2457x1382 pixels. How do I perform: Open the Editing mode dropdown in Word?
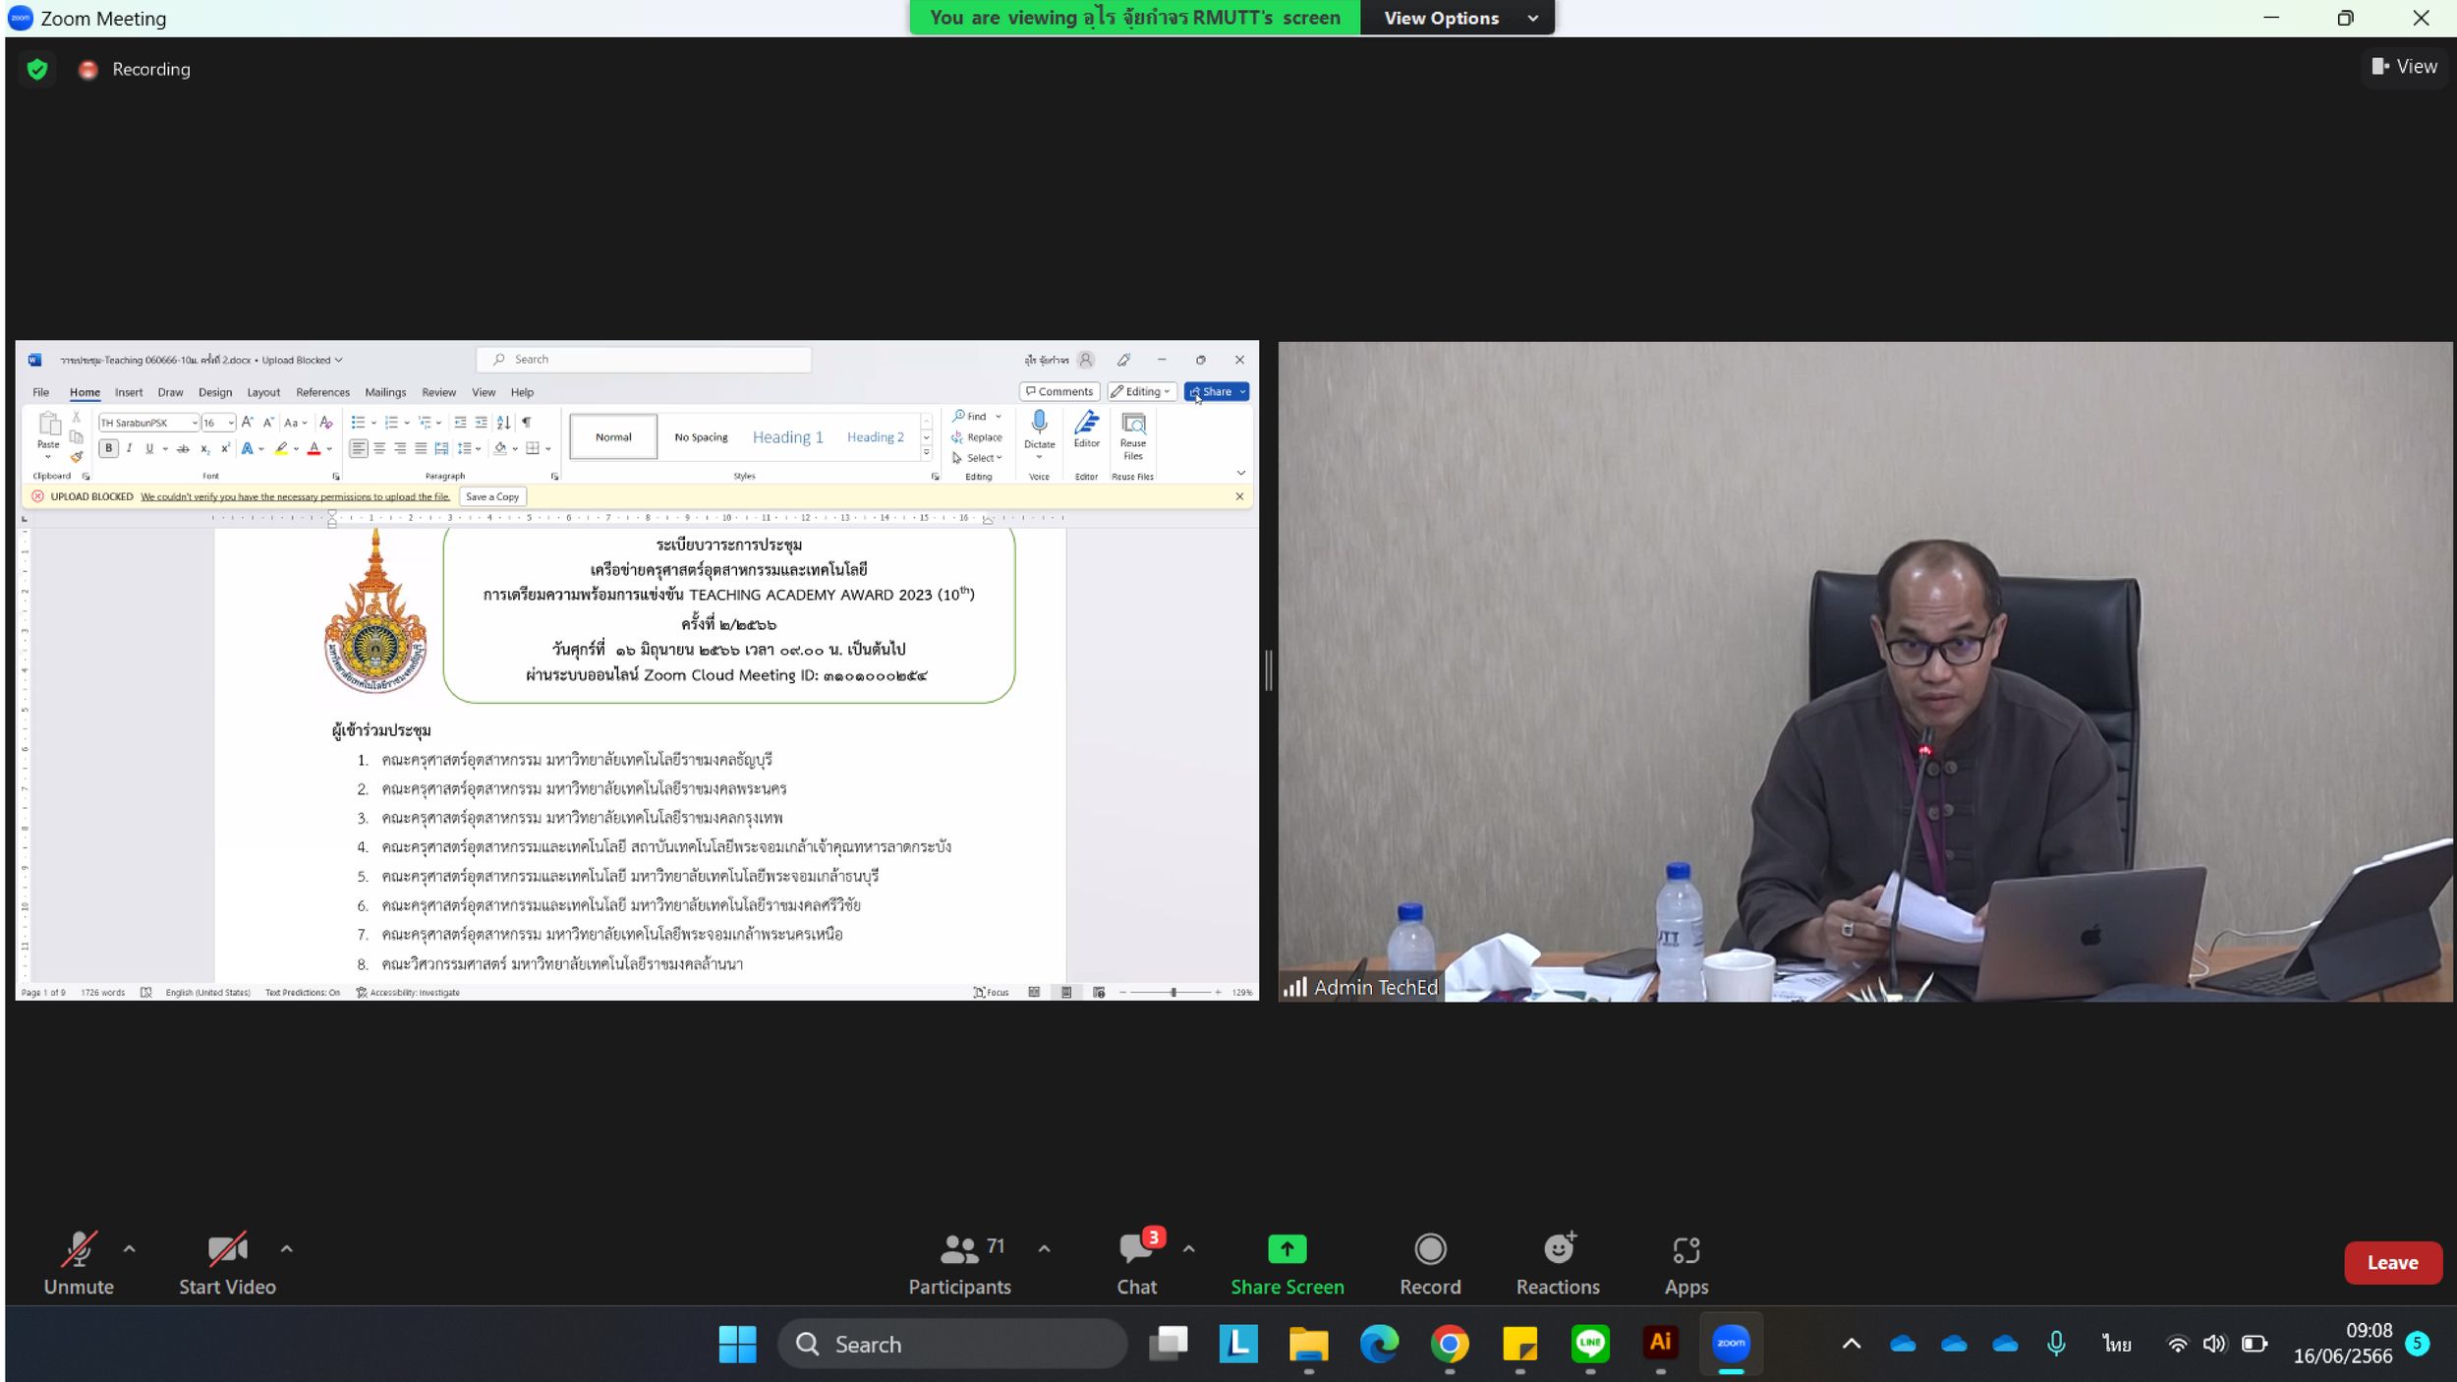click(x=1141, y=391)
